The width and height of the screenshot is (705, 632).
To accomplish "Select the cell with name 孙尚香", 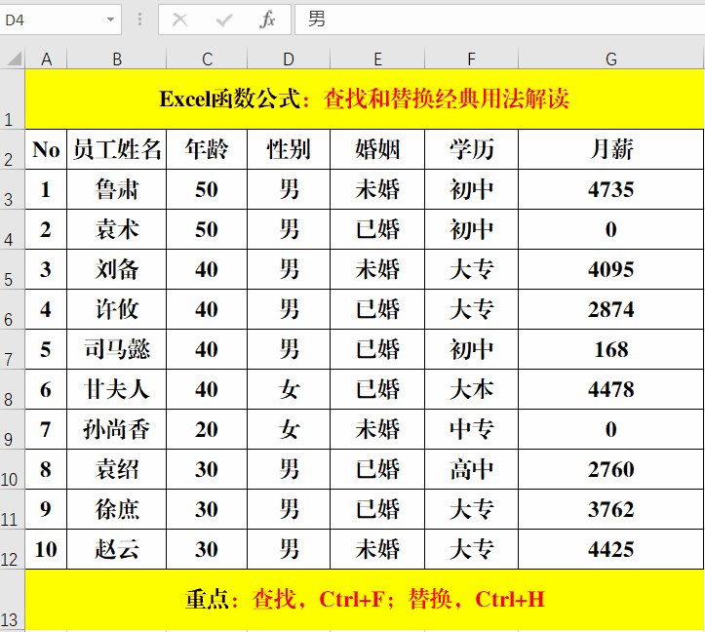I will click(117, 429).
